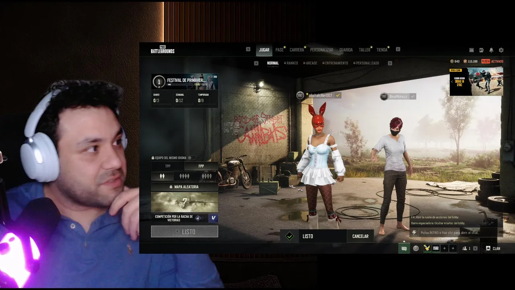This screenshot has width=515, height=290.
Task: Select the yellow checkmark party slot
Action: [427, 248]
